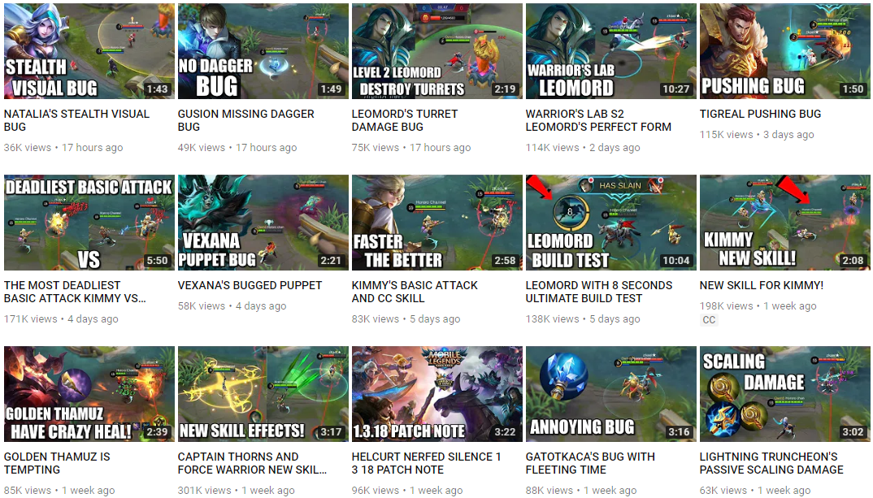The width and height of the screenshot is (873, 498).
Task: Open the Faster The Better Kimmy thumbnail
Action: coord(437,223)
